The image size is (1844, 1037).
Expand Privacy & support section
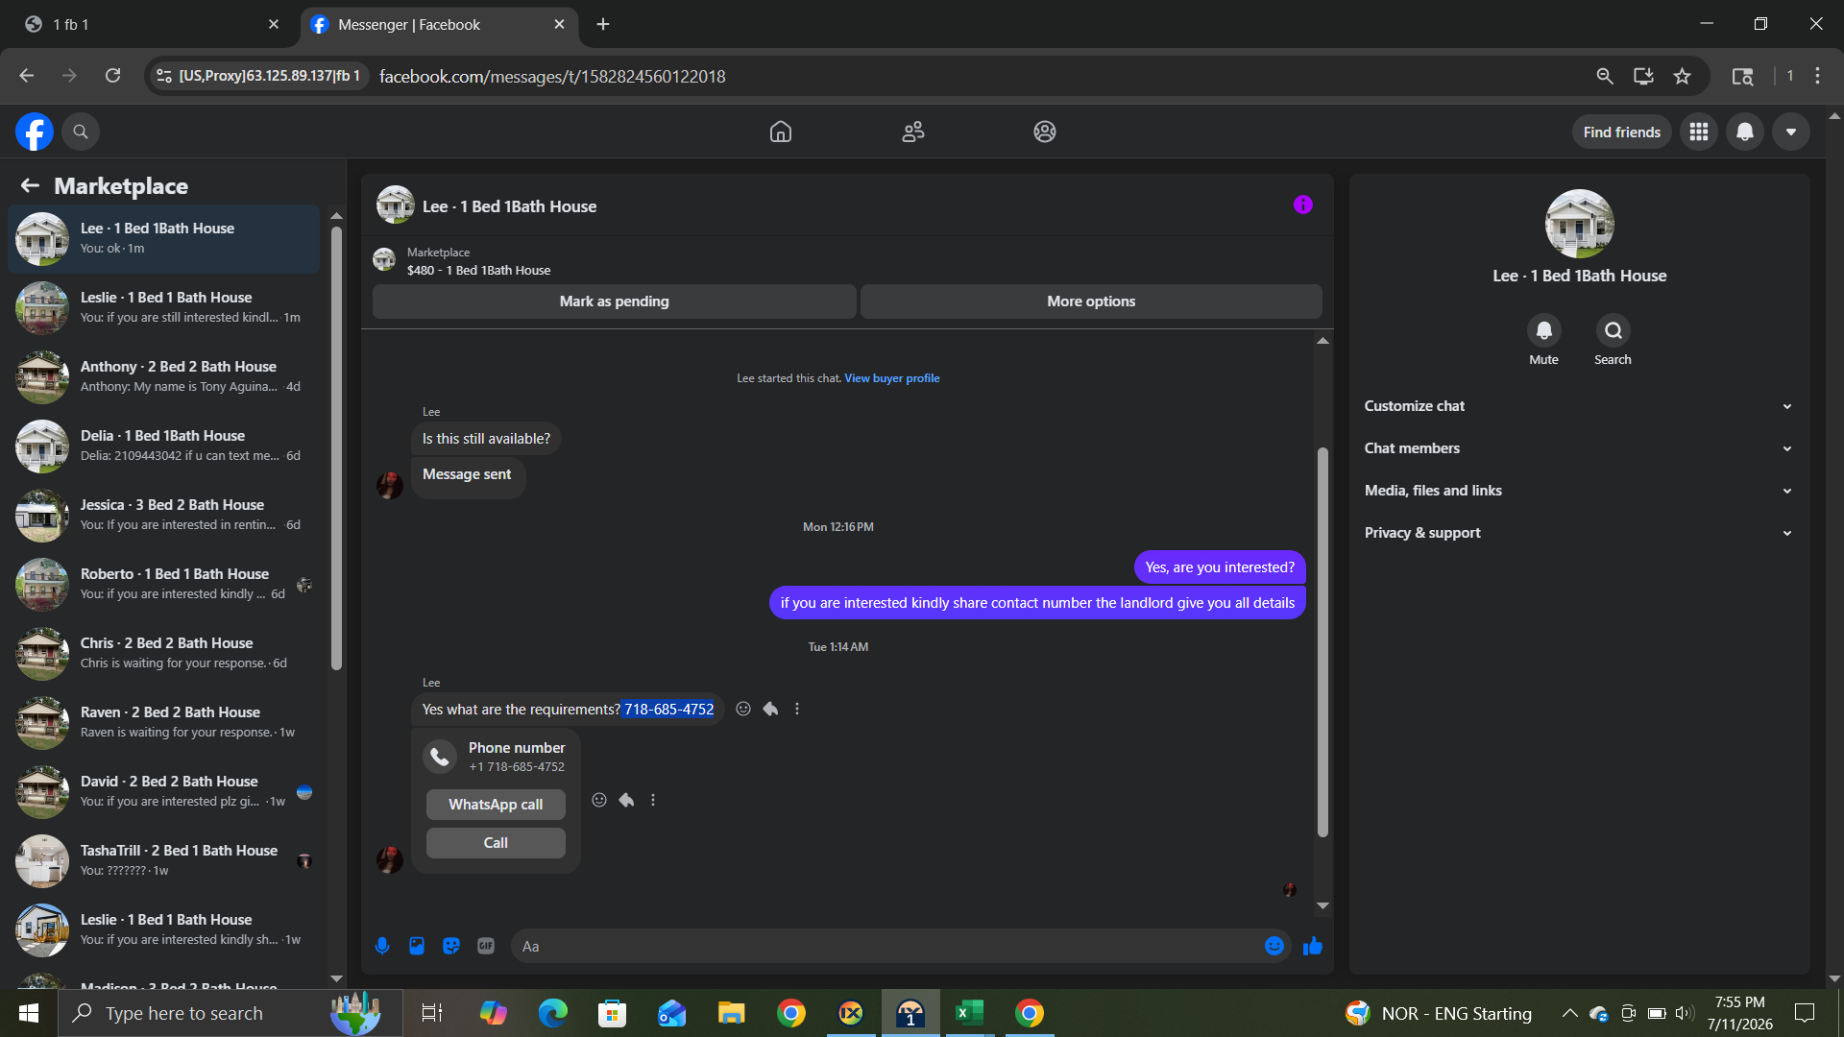[x=1579, y=533]
